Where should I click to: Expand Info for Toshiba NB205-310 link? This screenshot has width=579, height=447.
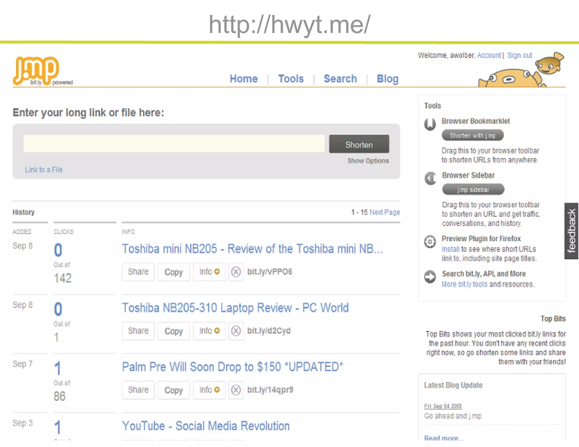pyautogui.click(x=209, y=331)
